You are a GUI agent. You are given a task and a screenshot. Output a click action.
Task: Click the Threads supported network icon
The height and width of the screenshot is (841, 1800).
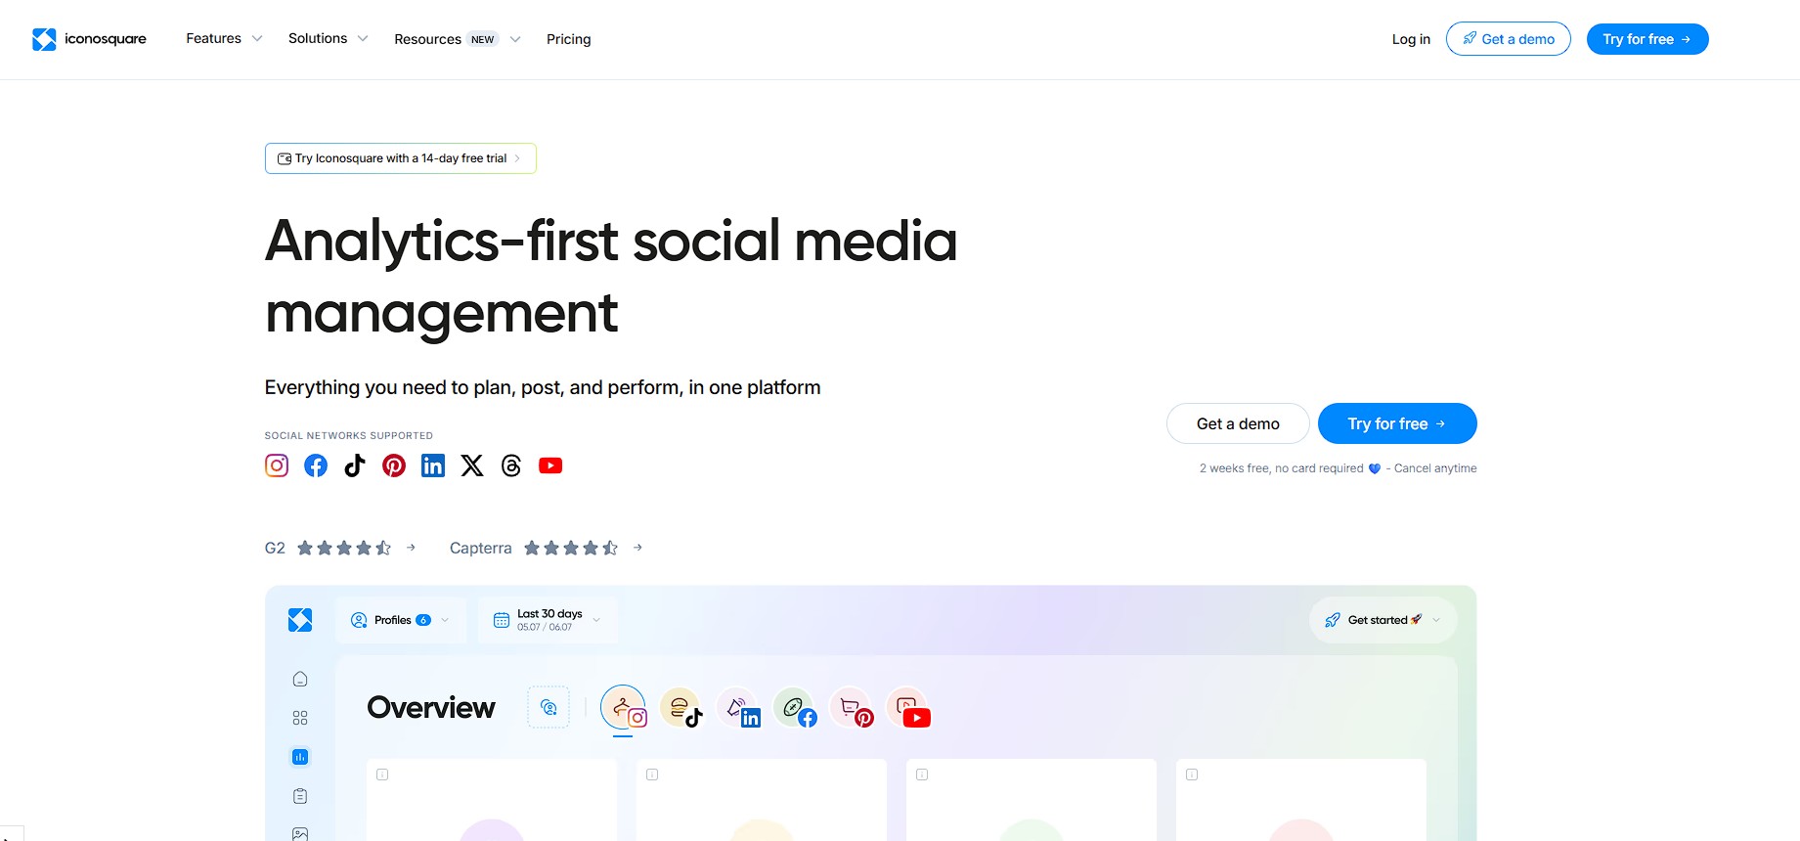coord(511,465)
